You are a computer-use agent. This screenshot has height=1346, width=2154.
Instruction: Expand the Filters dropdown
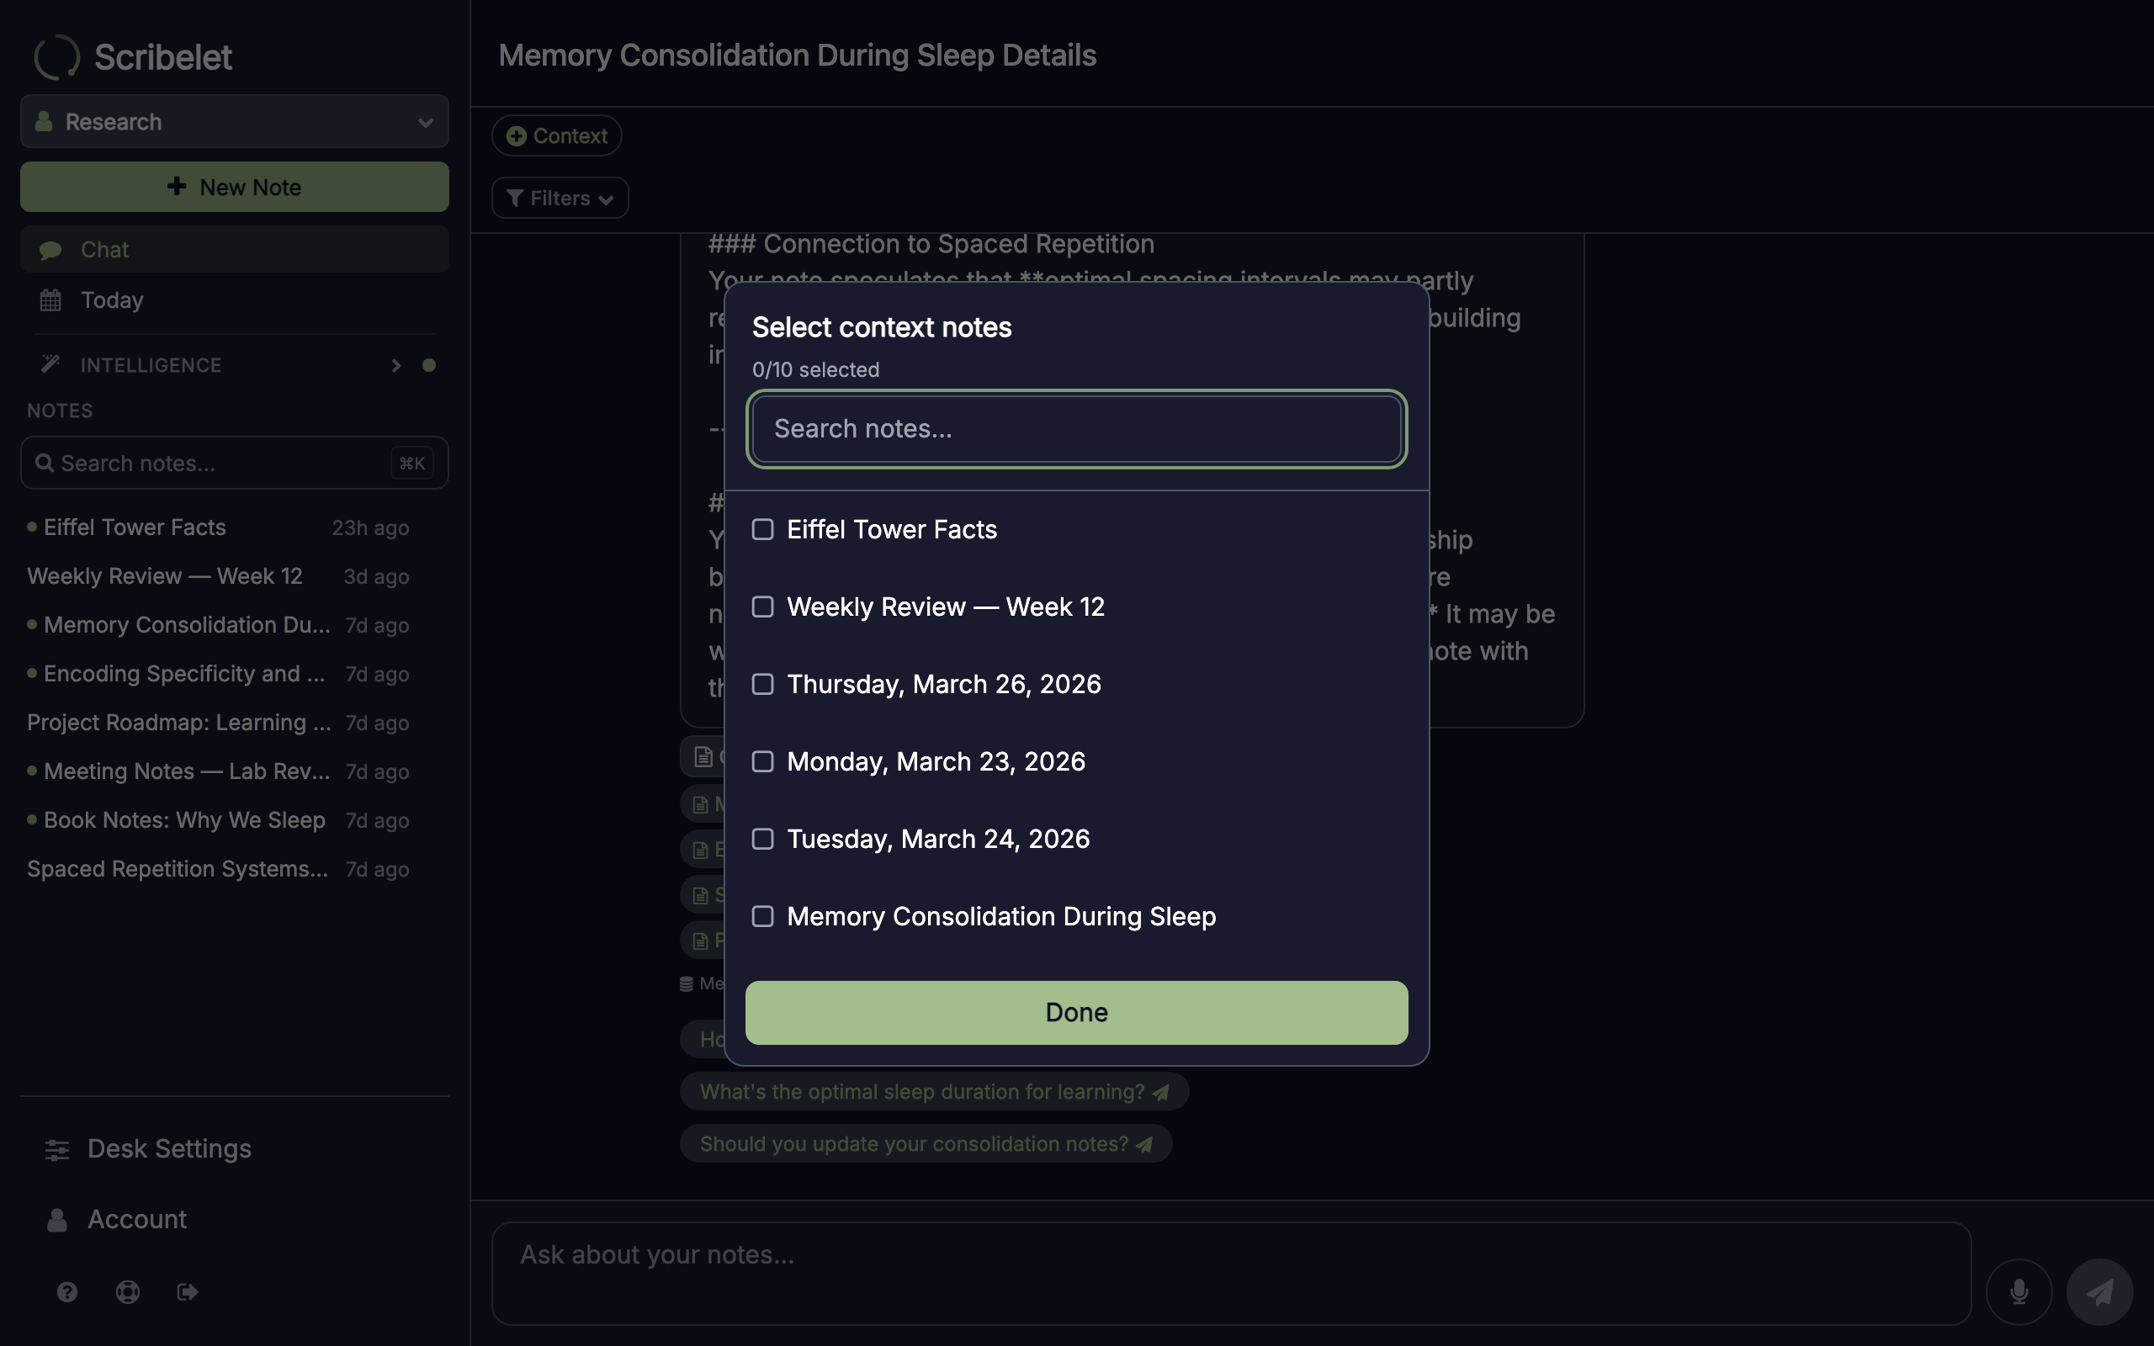[560, 198]
